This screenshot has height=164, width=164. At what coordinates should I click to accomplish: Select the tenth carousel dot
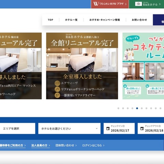pyautogui.click(x=161, y=108)
